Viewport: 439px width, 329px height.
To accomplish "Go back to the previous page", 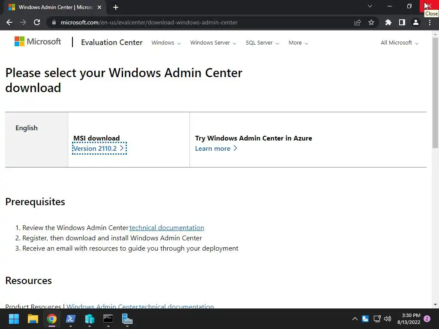I will pyautogui.click(x=9, y=22).
